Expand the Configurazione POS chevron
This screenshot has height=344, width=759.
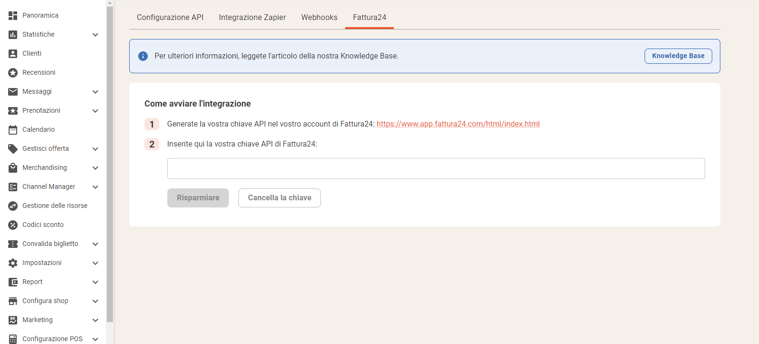[95, 339]
